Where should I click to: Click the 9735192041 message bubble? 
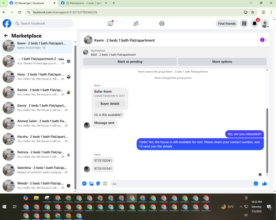click(103, 160)
